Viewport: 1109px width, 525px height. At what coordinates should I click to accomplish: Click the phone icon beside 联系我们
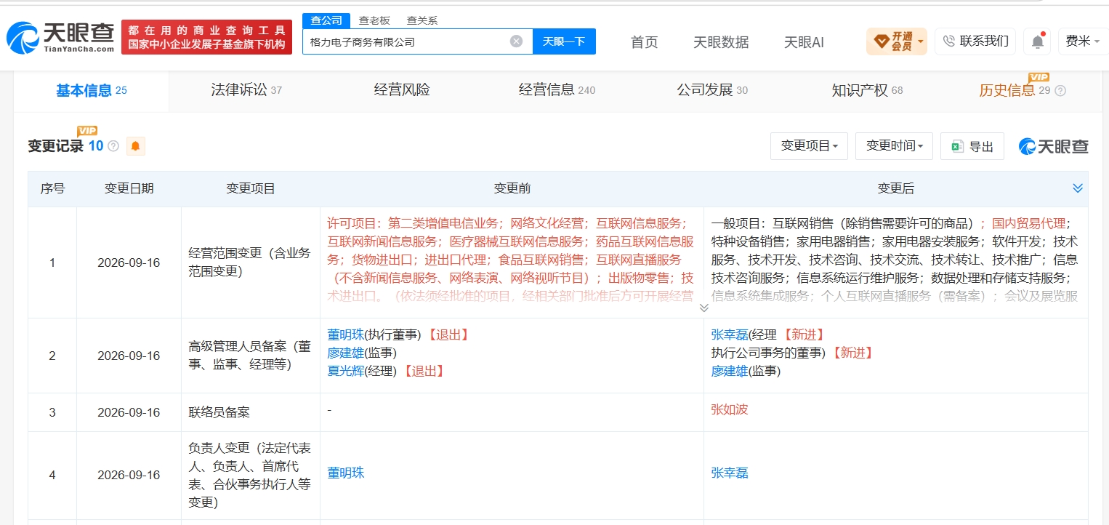pyautogui.click(x=948, y=41)
